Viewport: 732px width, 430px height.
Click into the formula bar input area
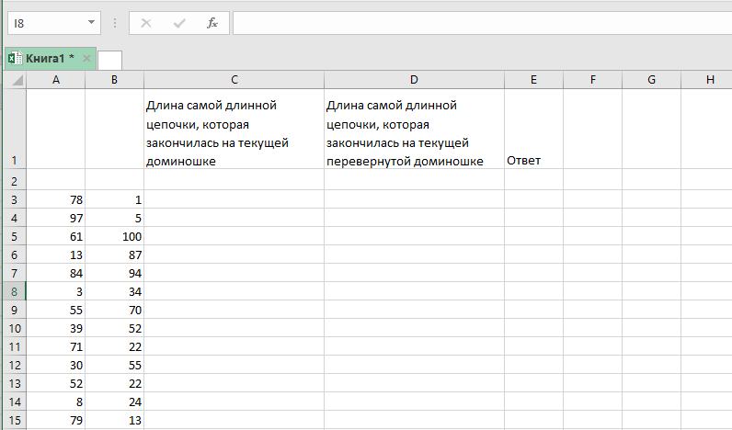478,22
